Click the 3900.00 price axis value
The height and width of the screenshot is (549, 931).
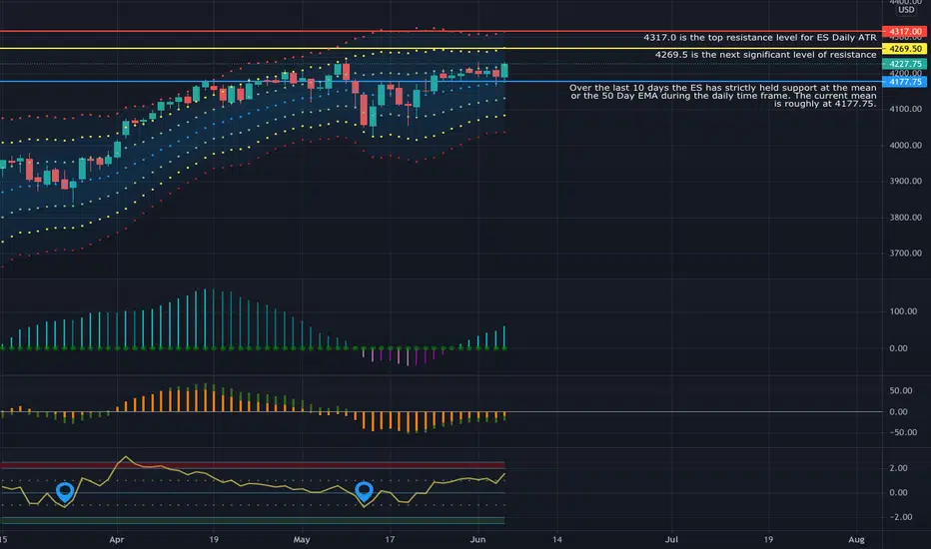pos(905,181)
